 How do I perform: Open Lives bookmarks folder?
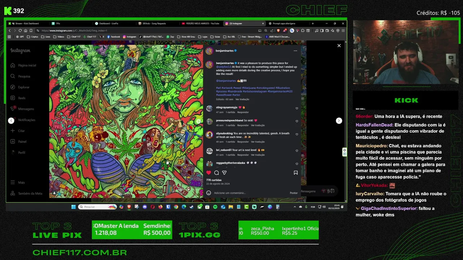tap(46, 37)
